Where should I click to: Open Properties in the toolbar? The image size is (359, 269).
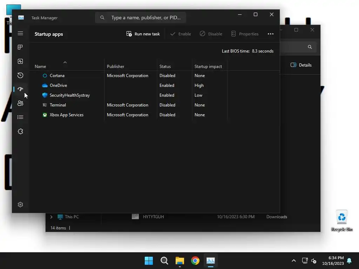244,34
